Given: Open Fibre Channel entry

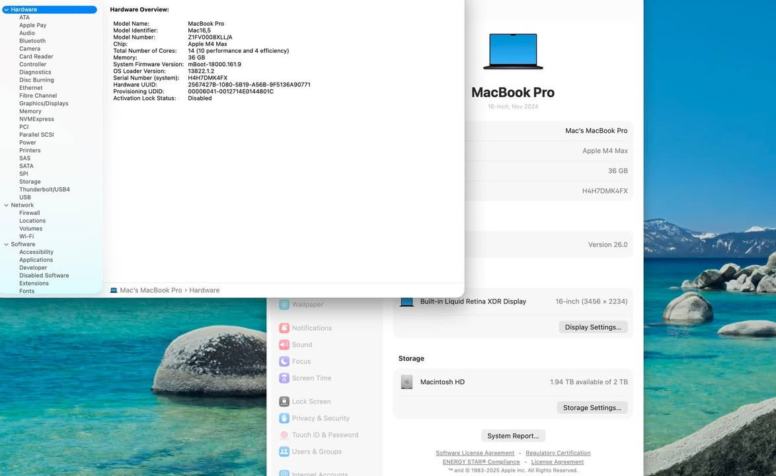Looking at the screenshot, I should point(38,95).
